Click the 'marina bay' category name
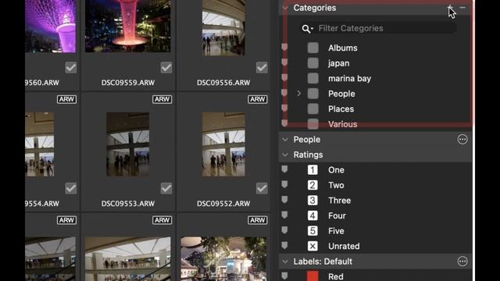The image size is (500, 281). point(349,79)
